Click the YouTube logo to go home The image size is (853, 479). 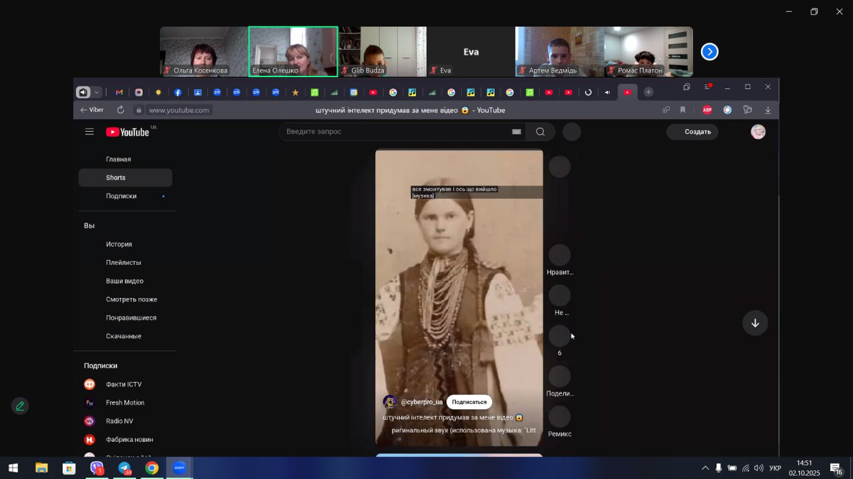pyautogui.click(x=127, y=132)
